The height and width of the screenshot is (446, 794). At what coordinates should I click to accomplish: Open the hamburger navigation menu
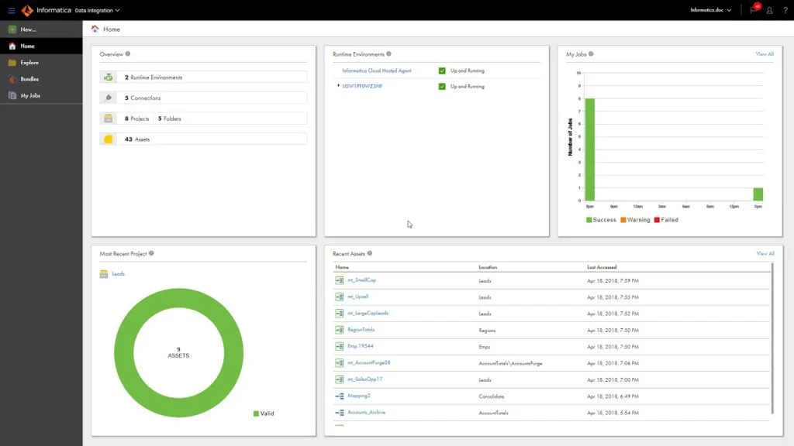(x=11, y=10)
